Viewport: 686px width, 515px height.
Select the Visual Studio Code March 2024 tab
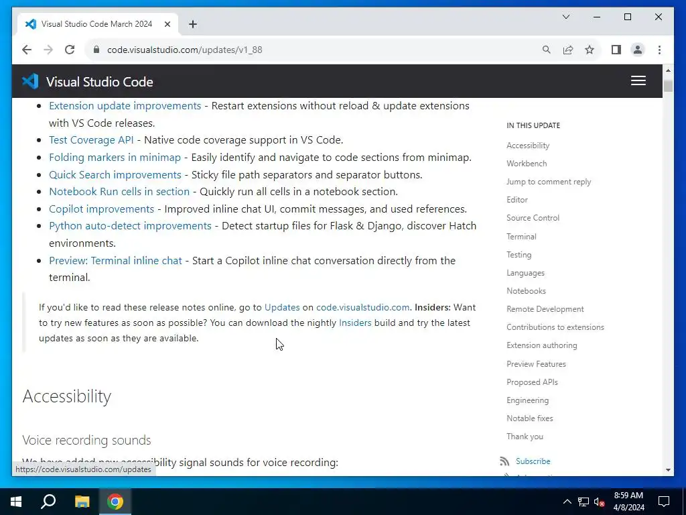coord(97,24)
